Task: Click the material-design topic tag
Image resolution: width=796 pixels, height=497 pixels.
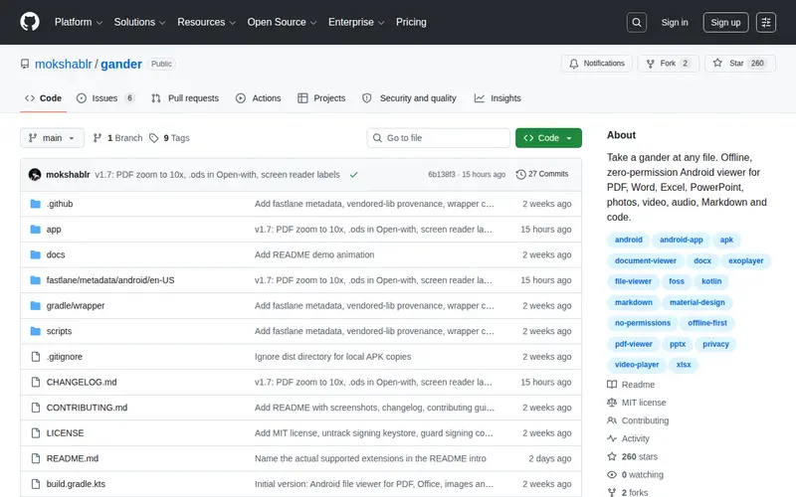Action: [x=697, y=302]
